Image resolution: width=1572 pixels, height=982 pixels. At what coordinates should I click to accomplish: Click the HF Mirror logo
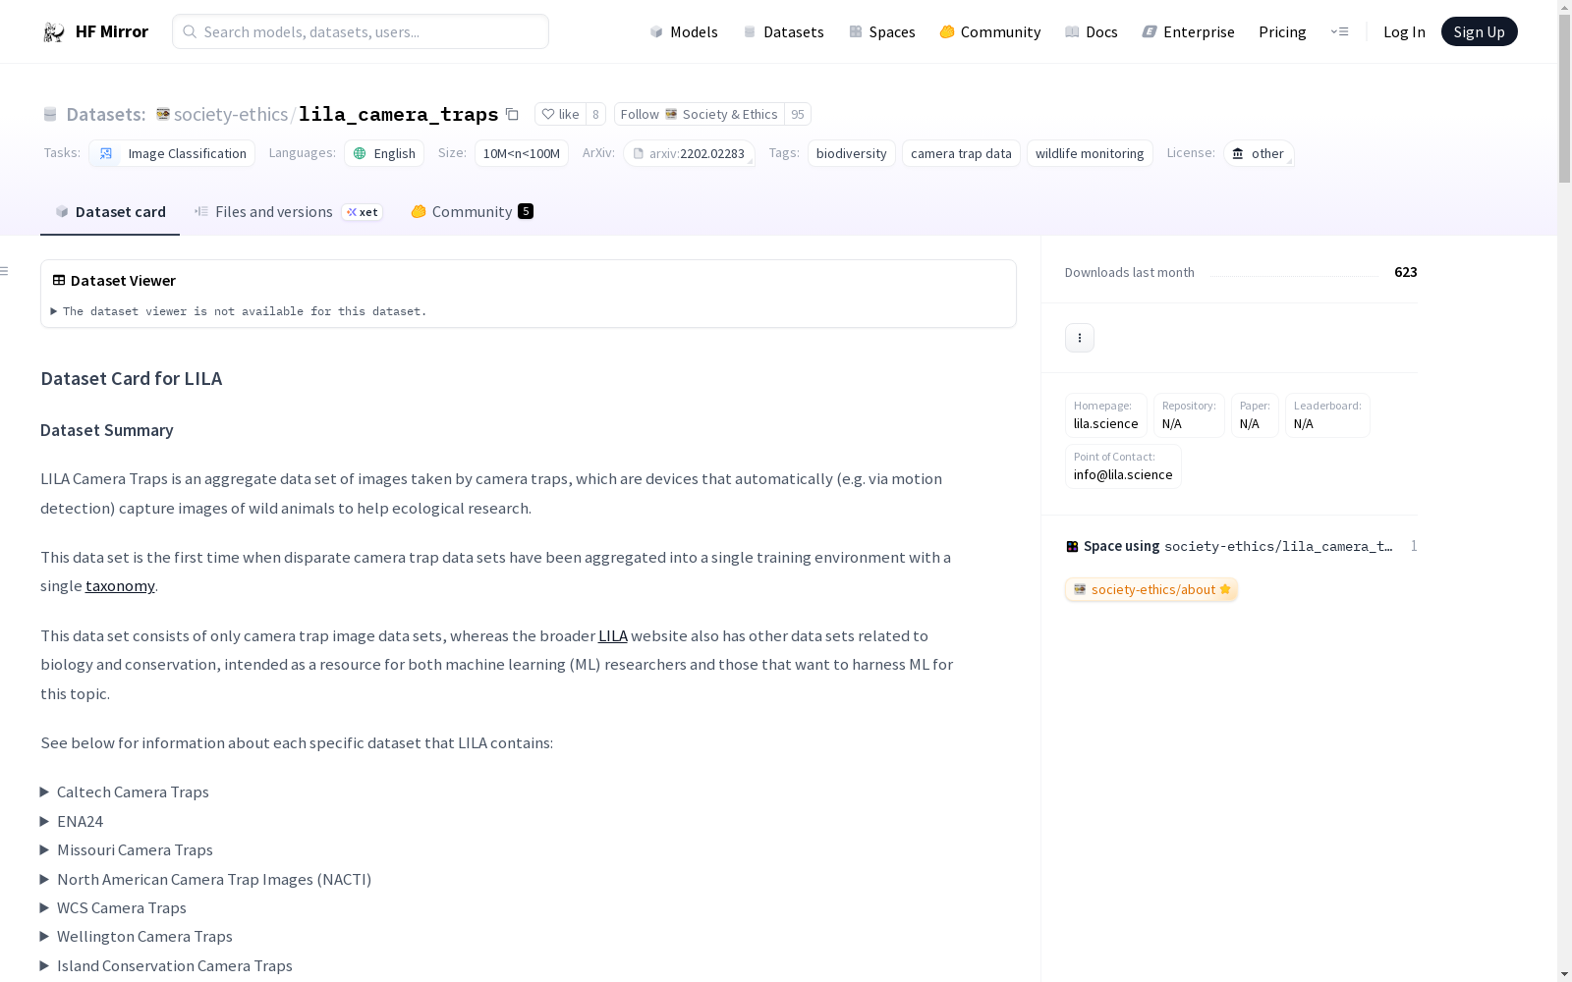click(95, 31)
